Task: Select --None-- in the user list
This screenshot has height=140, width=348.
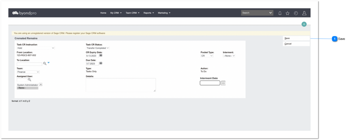Action: click(x=28, y=88)
